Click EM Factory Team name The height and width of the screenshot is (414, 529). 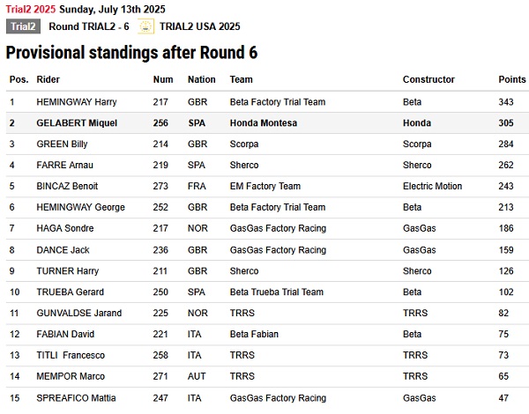[265, 186]
